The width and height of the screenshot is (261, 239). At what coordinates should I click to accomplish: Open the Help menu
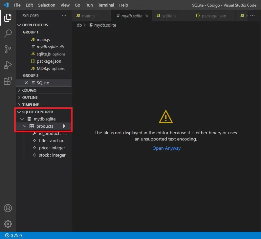point(123,5)
